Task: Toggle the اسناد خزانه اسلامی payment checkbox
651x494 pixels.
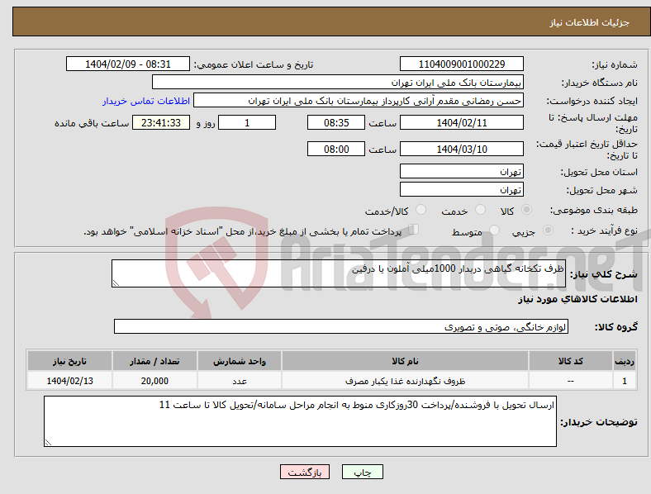Action: 414,230
